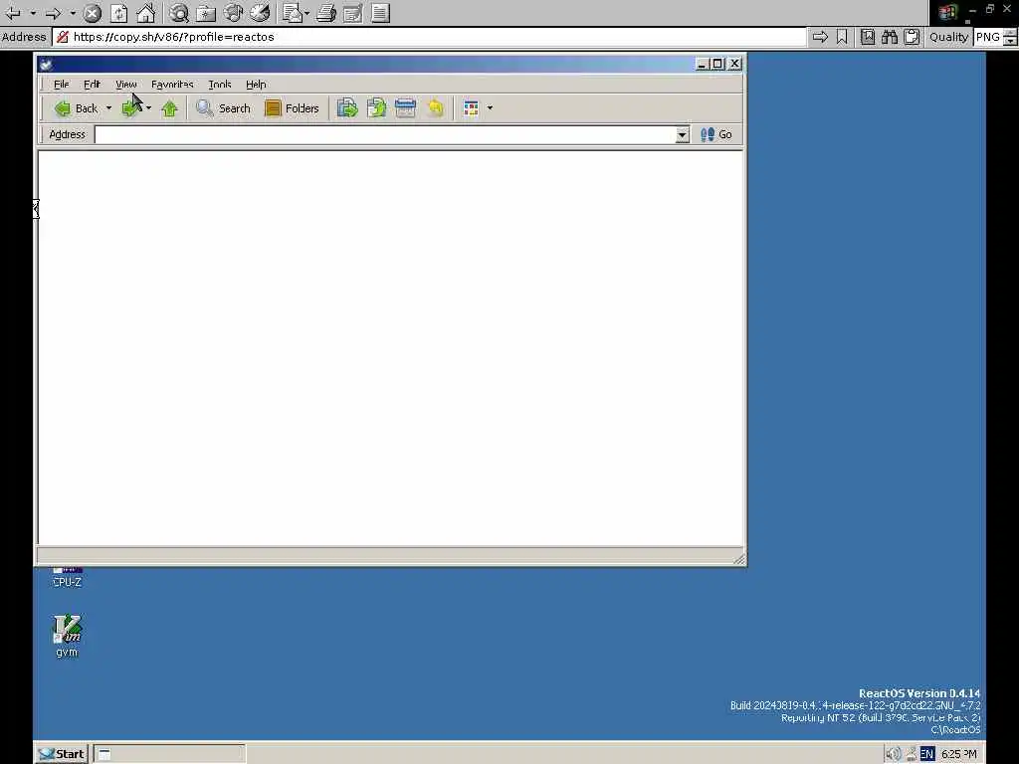Image resolution: width=1019 pixels, height=764 pixels.
Task: Click the outer browser Forward arrow
Action: (54, 12)
